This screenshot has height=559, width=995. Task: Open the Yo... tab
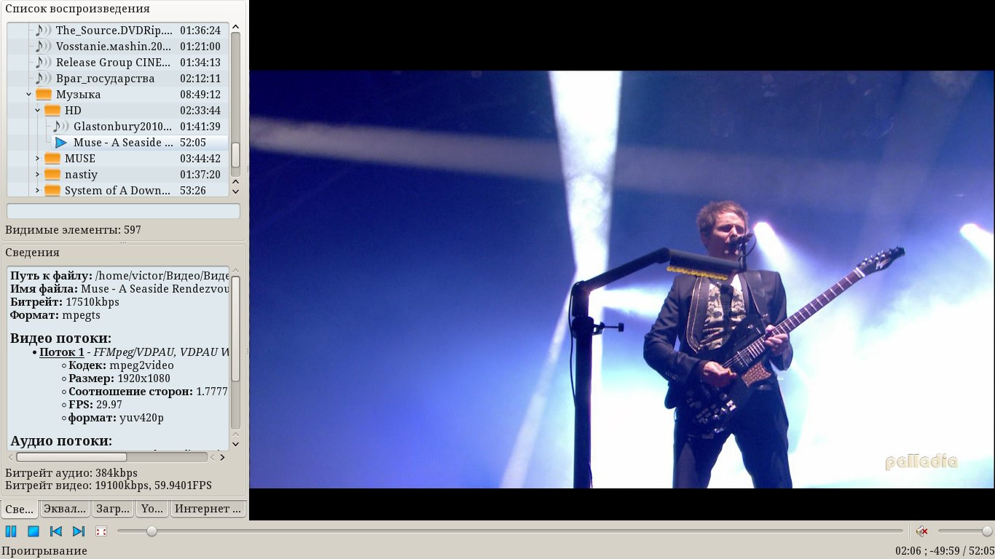[x=152, y=509]
